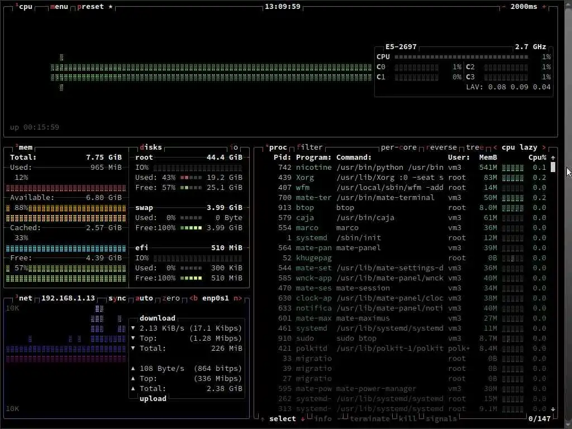Switch process list to tree view
This screenshot has height=429, width=572.
coord(475,147)
